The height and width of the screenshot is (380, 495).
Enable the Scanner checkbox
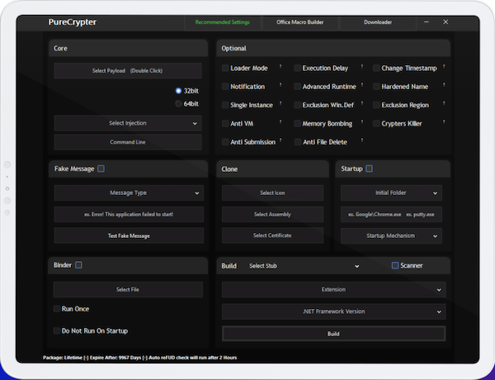click(395, 266)
